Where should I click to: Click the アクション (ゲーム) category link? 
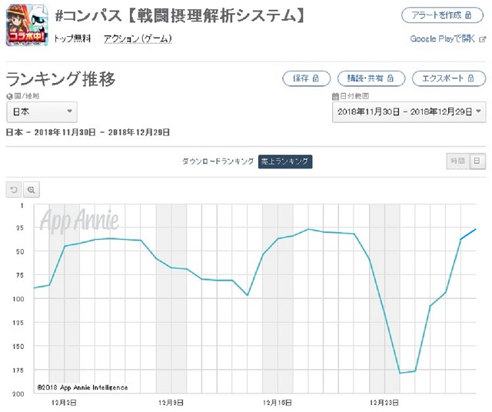tap(138, 38)
